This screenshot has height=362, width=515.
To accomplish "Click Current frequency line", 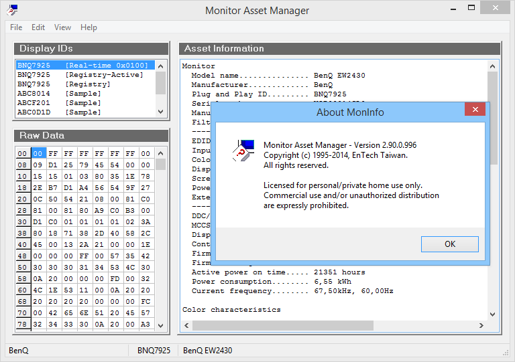I will (292, 291).
